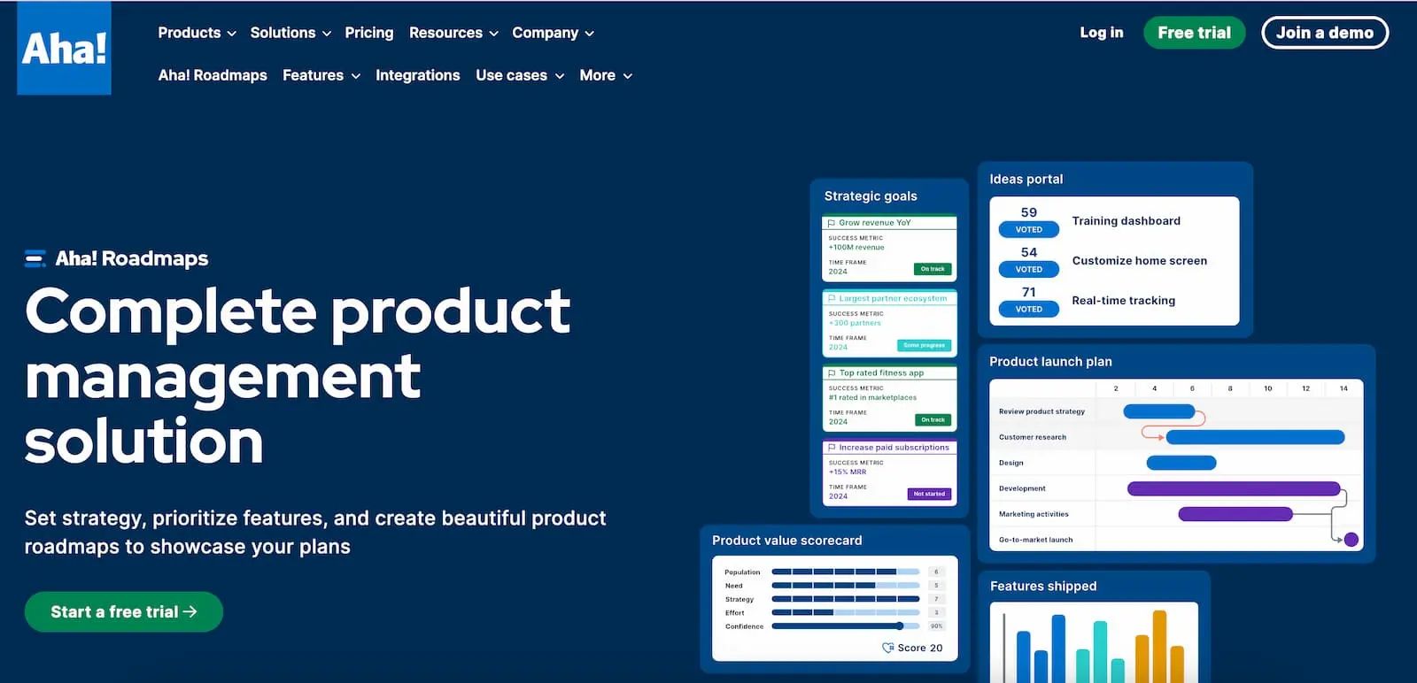Click On track status for Grow revenue YoY
Image resolution: width=1417 pixels, height=683 pixels.
point(933,269)
